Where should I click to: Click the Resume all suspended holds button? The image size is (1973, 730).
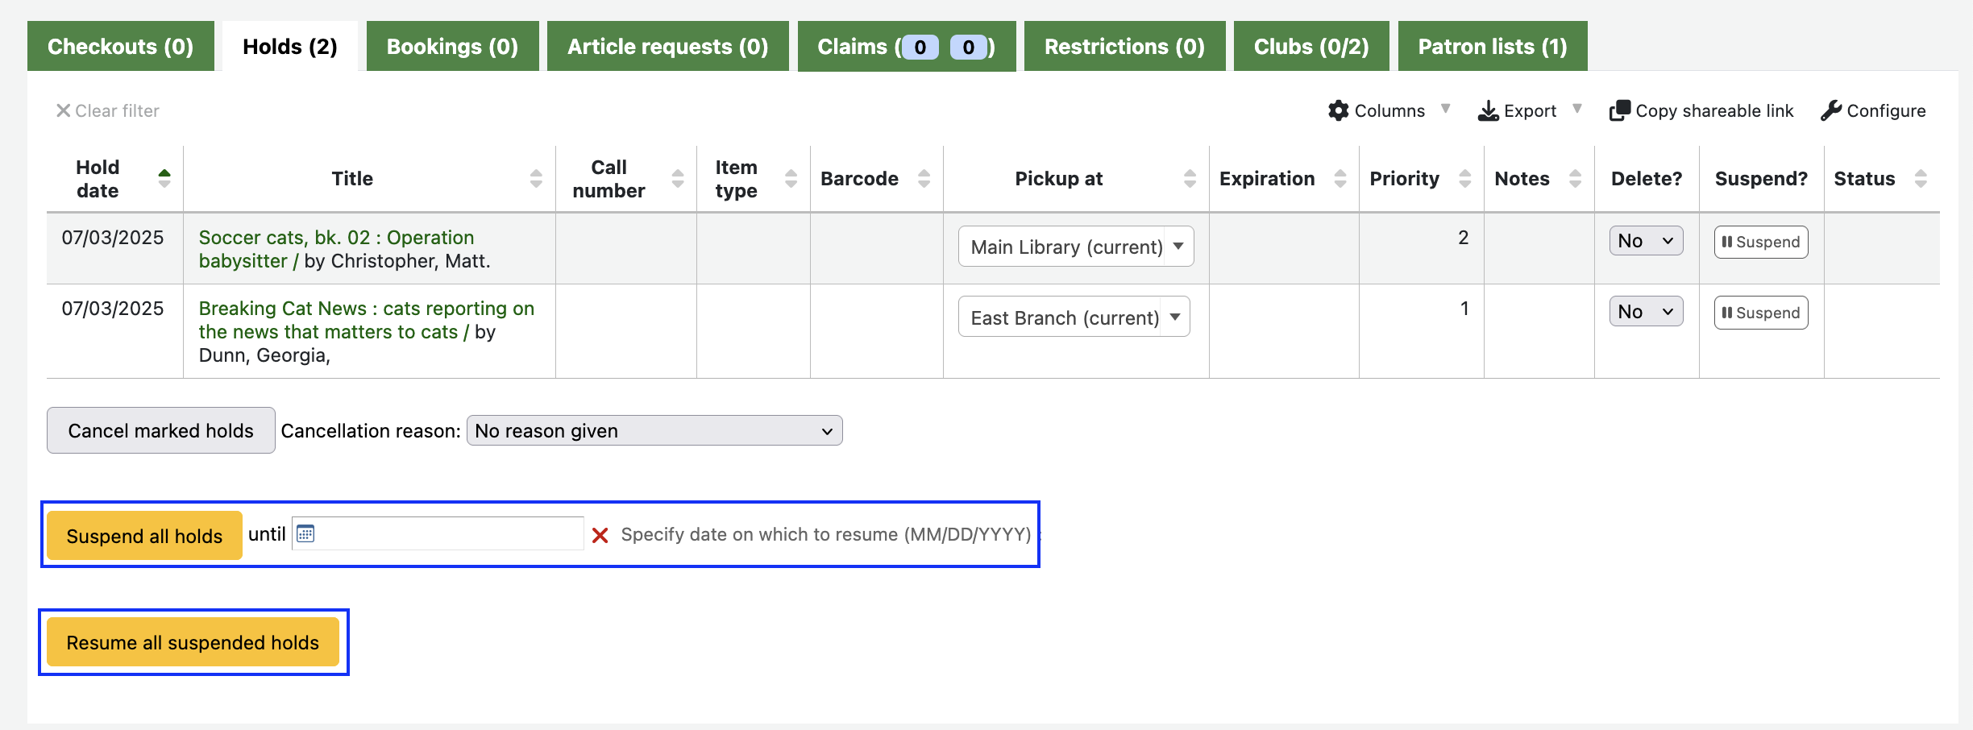pos(193,643)
